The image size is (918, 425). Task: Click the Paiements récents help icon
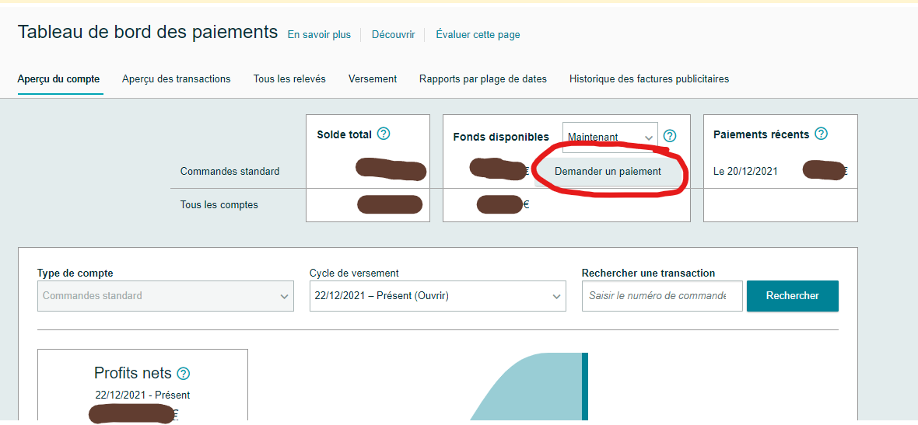(x=822, y=134)
